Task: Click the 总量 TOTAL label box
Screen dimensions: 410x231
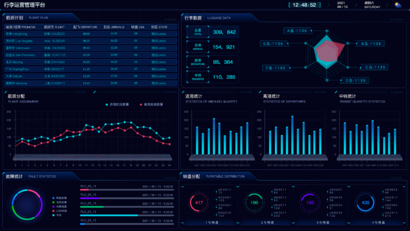Action: click(x=198, y=32)
